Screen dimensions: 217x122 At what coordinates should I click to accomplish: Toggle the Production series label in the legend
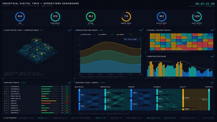click(86, 35)
